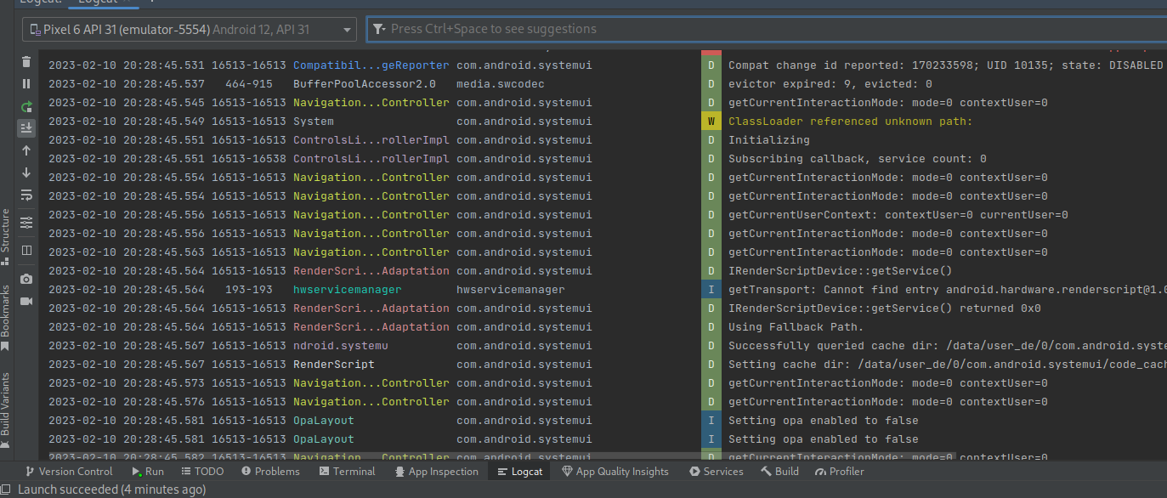Image resolution: width=1167 pixels, height=498 pixels.
Task: Start a screen recording of the device
Action: click(x=25, y=299)
